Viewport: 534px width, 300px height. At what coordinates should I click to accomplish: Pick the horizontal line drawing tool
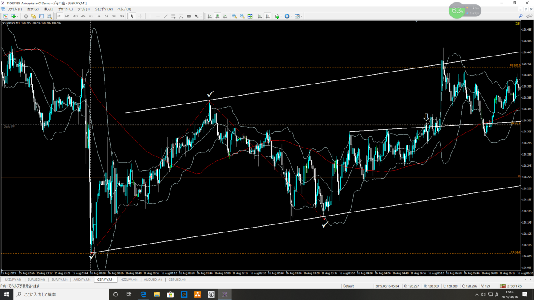click(x=158, y=16)
